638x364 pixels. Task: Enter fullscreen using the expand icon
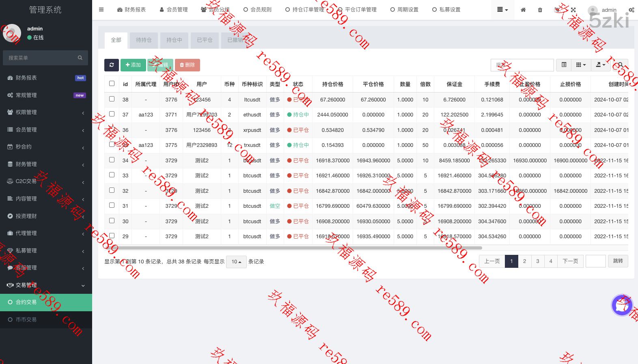tap(573, 10)
